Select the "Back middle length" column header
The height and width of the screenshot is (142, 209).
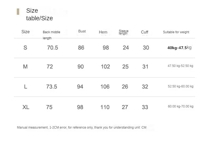[51, 35]
